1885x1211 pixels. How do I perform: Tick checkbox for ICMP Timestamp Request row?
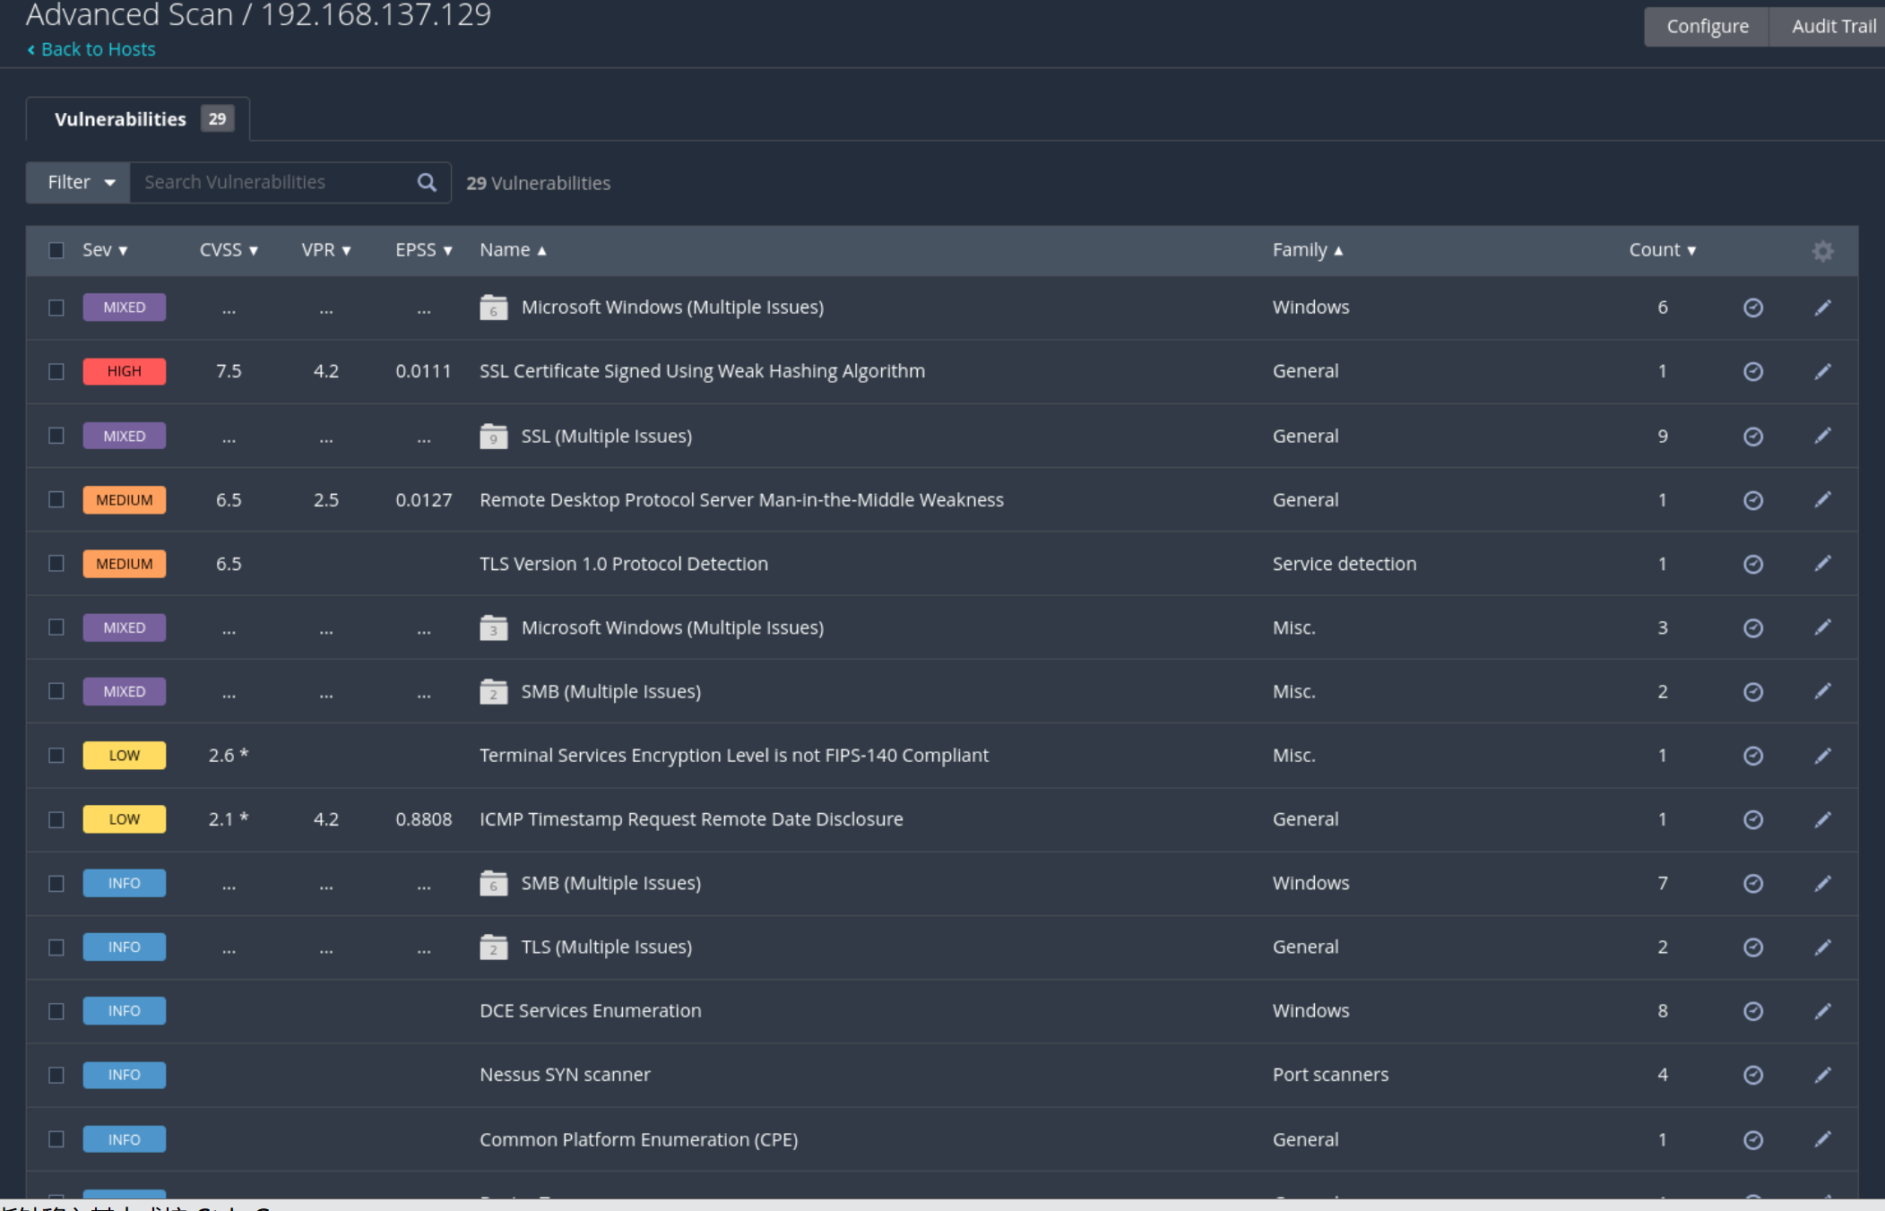[x=56, y=819]
